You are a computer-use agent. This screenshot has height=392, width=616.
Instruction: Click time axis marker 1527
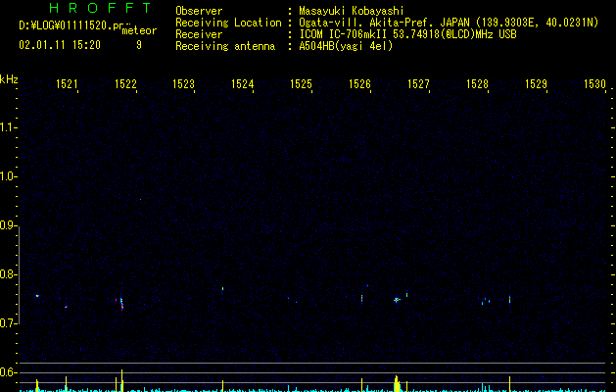[418, 84]
